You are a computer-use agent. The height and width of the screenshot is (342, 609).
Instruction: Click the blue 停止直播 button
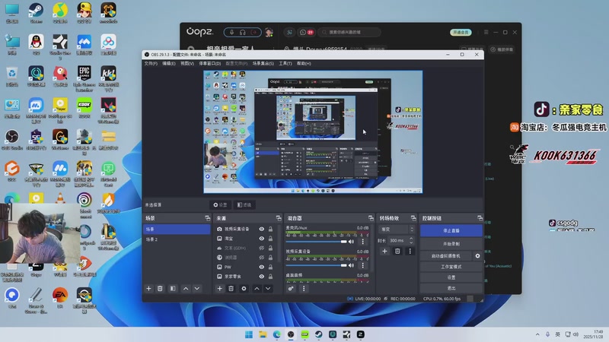click(x=451, y=231)
